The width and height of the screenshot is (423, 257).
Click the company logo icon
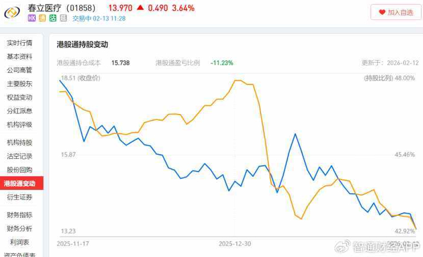[x=13, y=12]
